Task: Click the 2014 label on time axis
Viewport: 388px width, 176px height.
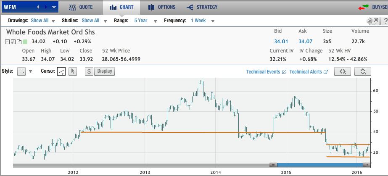Action: click(x=215, y=172)
